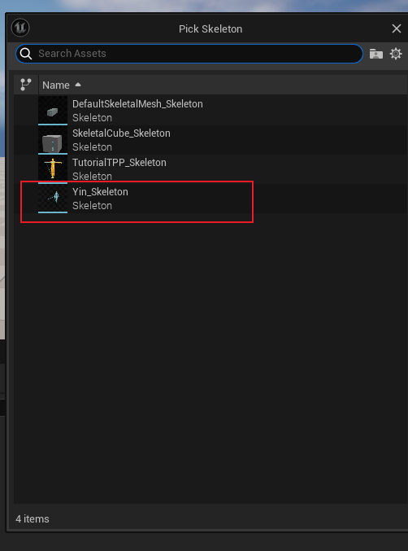Click the 4 items status text
The width and height of the screenshot is (408, 551).
33,518
